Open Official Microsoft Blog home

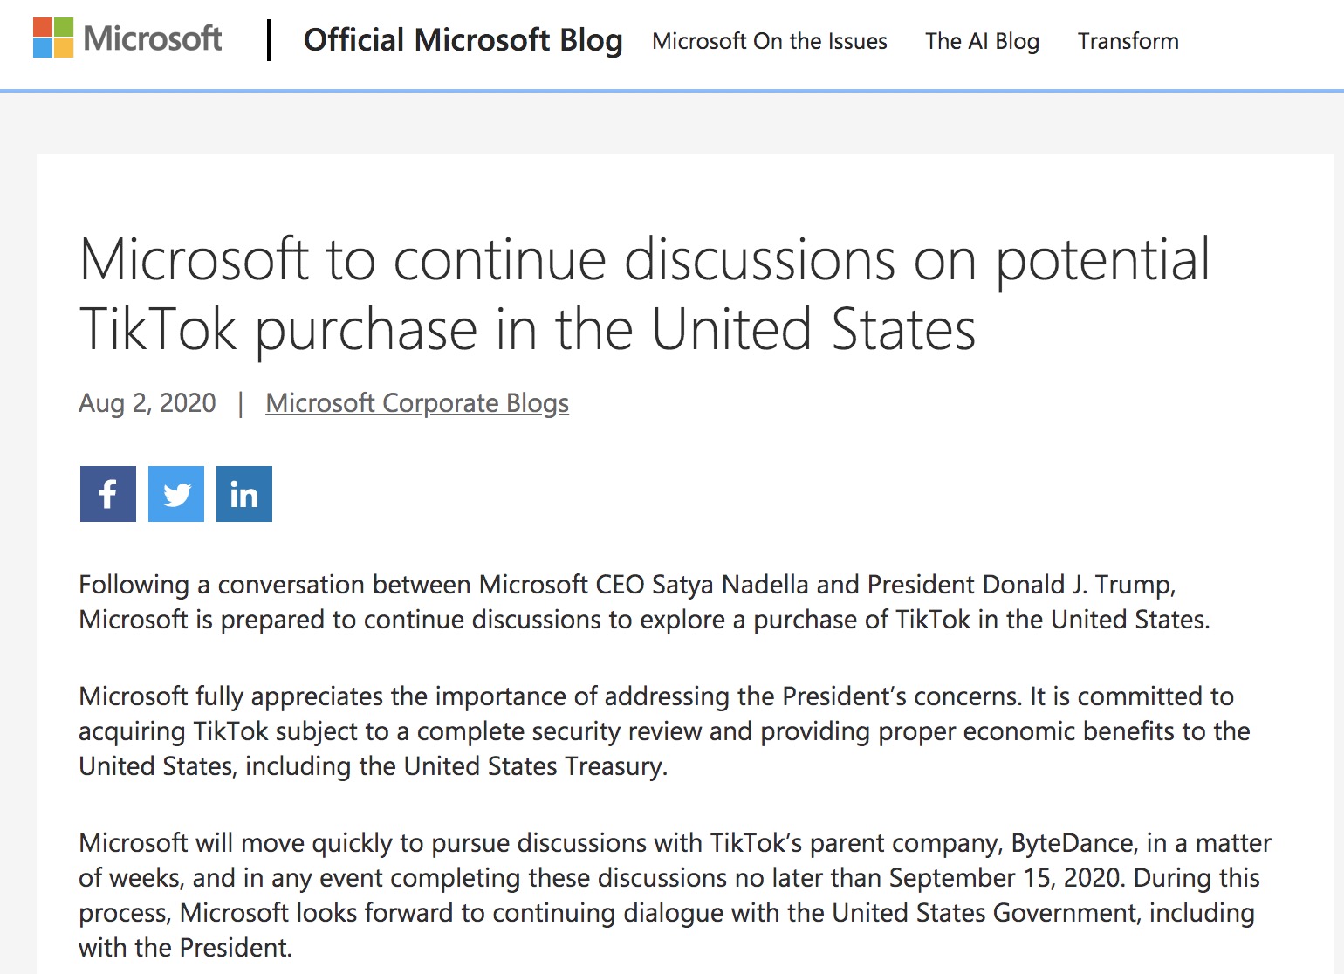click(x=463, y=40)
